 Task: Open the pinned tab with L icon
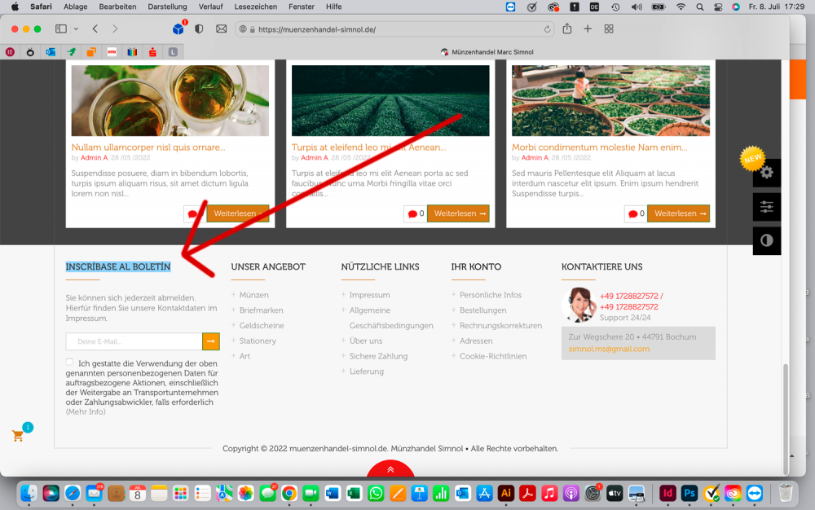[x=173, y=52]
